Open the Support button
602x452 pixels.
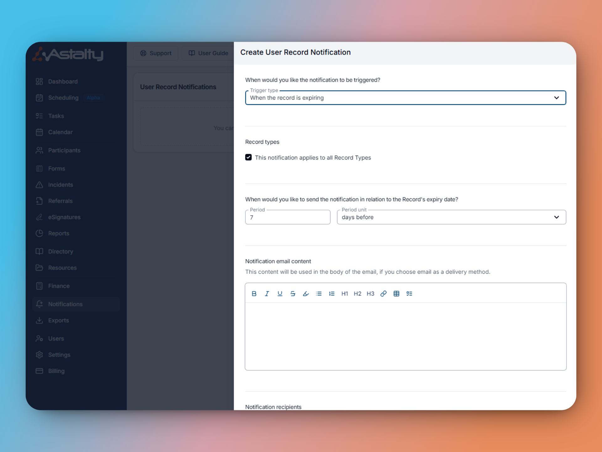[156, 53]
